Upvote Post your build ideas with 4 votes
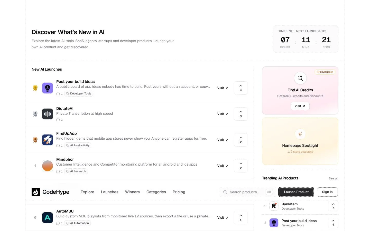 [x=241, y=88]
